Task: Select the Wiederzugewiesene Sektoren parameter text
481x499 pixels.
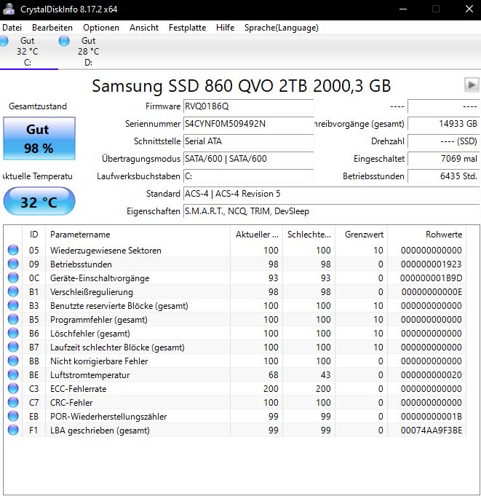Action: [x=106, y=251]
